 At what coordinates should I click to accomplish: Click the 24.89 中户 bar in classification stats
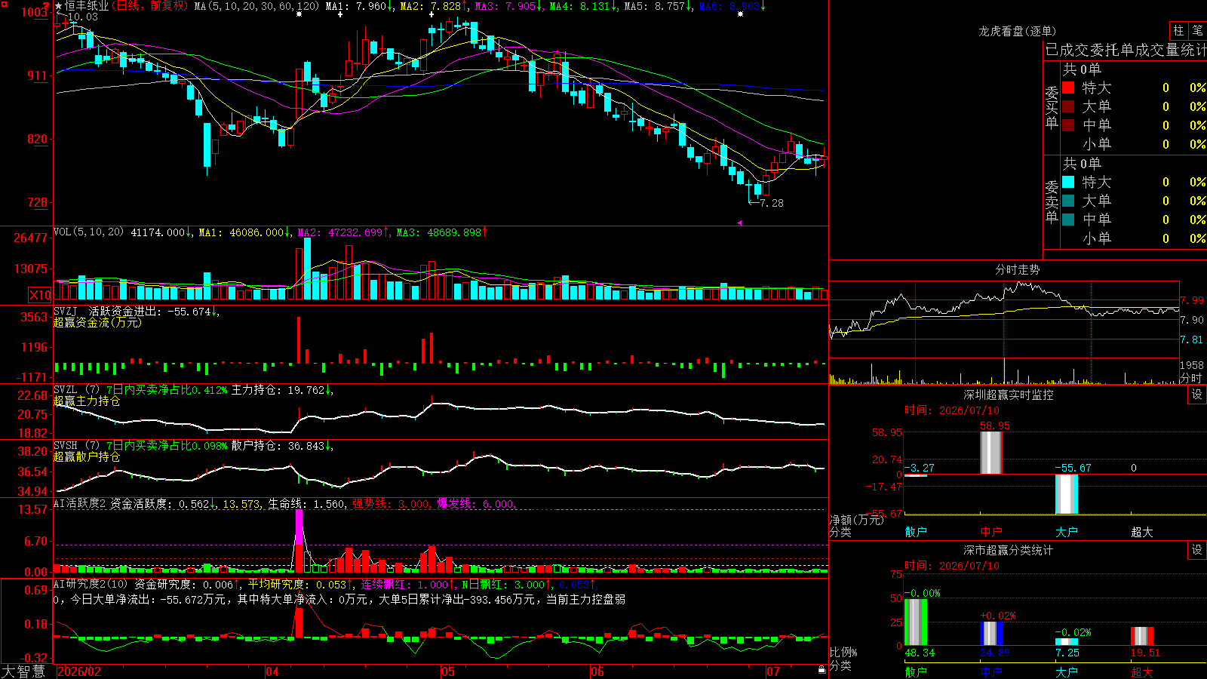[990, 633]
